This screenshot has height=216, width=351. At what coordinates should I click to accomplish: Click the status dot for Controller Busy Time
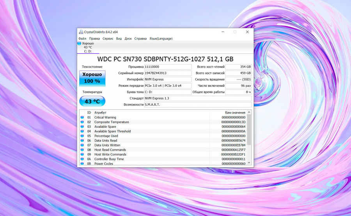[82, 159]
